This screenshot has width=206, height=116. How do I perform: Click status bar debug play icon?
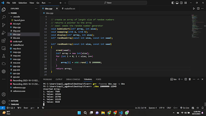point(38,108)
